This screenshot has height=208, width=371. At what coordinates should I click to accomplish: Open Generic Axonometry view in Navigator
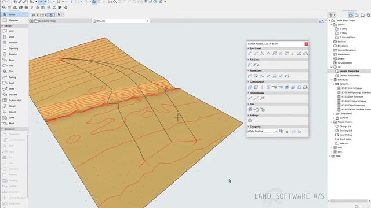[x=349, y=76]
